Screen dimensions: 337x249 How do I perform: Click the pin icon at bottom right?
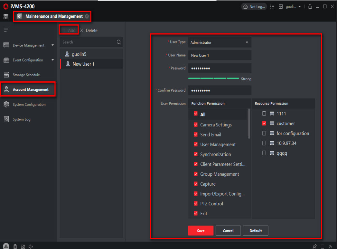pos(314,246)
